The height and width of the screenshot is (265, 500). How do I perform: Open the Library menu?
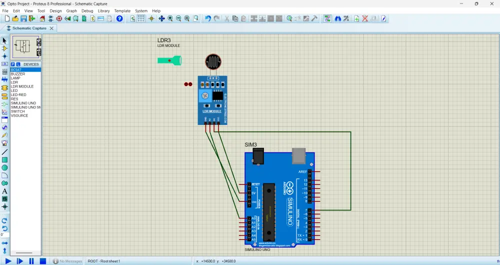coord(103,11)
